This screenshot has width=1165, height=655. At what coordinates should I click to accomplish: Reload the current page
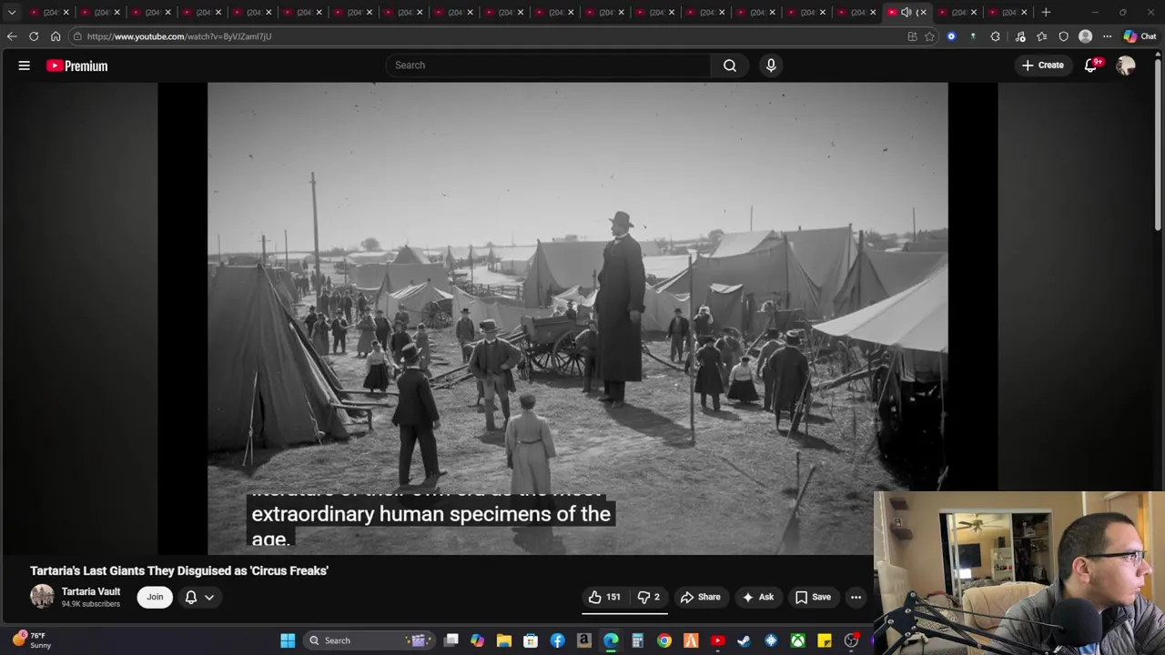tap(34, 36)
